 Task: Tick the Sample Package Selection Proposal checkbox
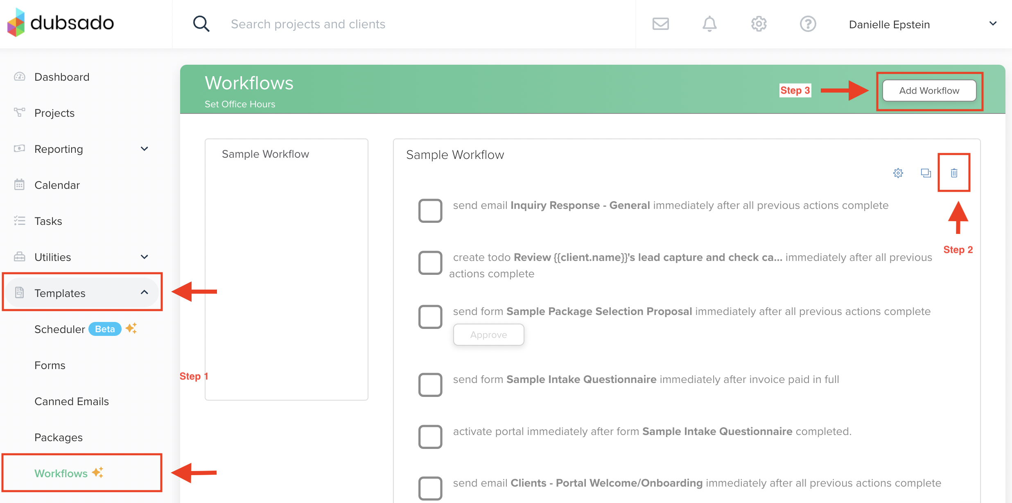click(x=430, y=317)
